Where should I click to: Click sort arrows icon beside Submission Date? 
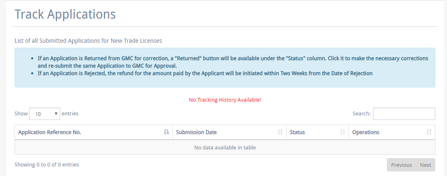click(280, 132)
